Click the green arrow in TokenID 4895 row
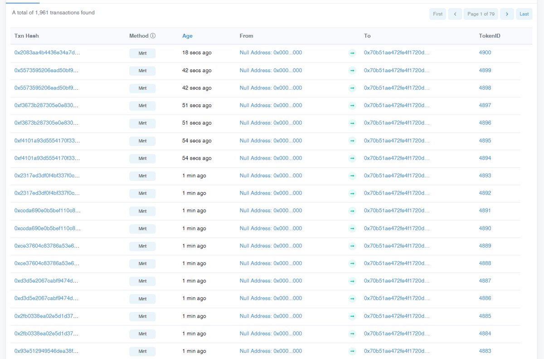 tap(352, 141)
